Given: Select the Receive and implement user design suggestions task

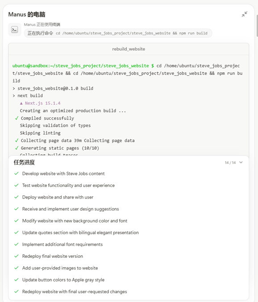Looking at the screenshot, I should click(71, 209).
